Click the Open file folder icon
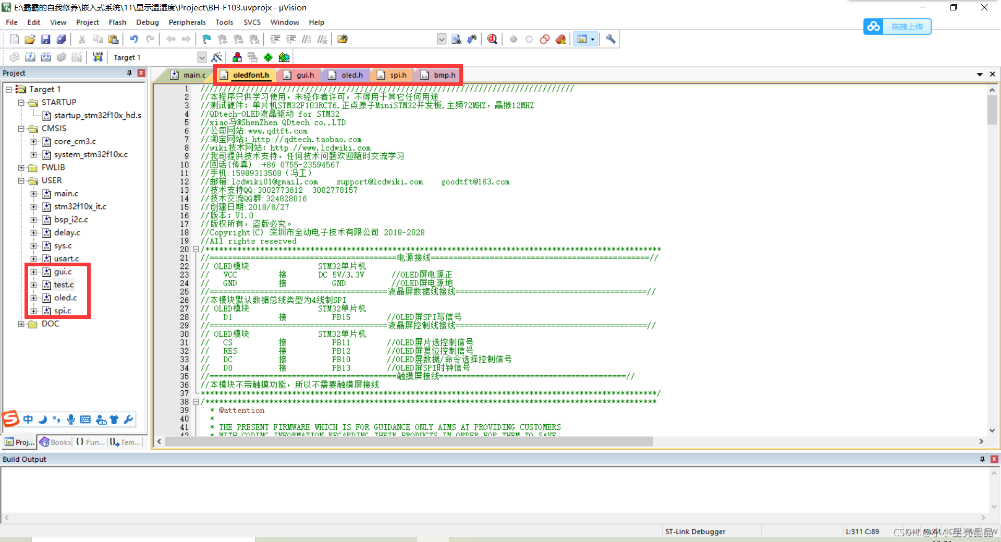Screen dimensions: 1001x542 [30, 39]
